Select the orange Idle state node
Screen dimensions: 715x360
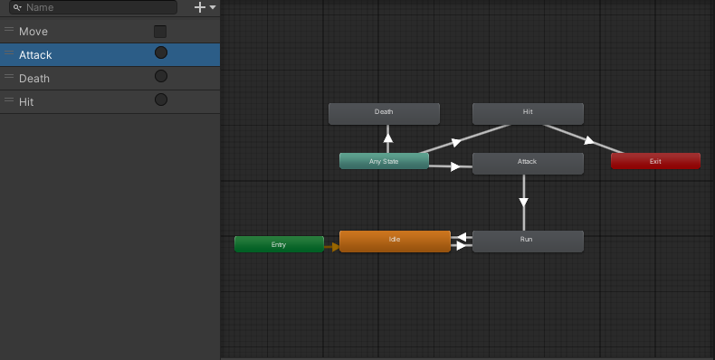pos(395,242)
